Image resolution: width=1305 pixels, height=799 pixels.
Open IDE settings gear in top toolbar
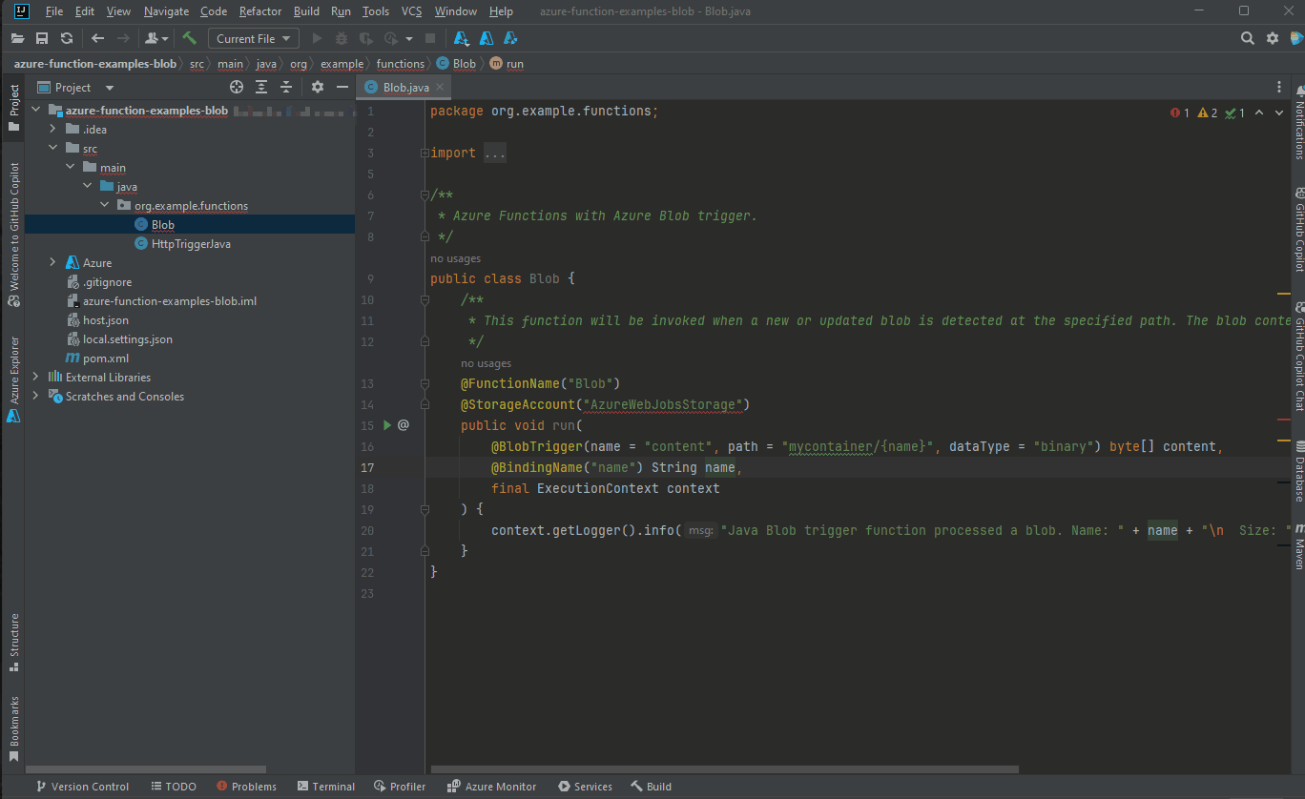click(1272, 38)
